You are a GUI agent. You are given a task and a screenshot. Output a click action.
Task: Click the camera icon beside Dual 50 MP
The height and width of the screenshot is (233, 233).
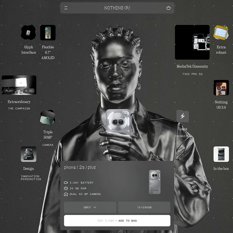[66, 194]
